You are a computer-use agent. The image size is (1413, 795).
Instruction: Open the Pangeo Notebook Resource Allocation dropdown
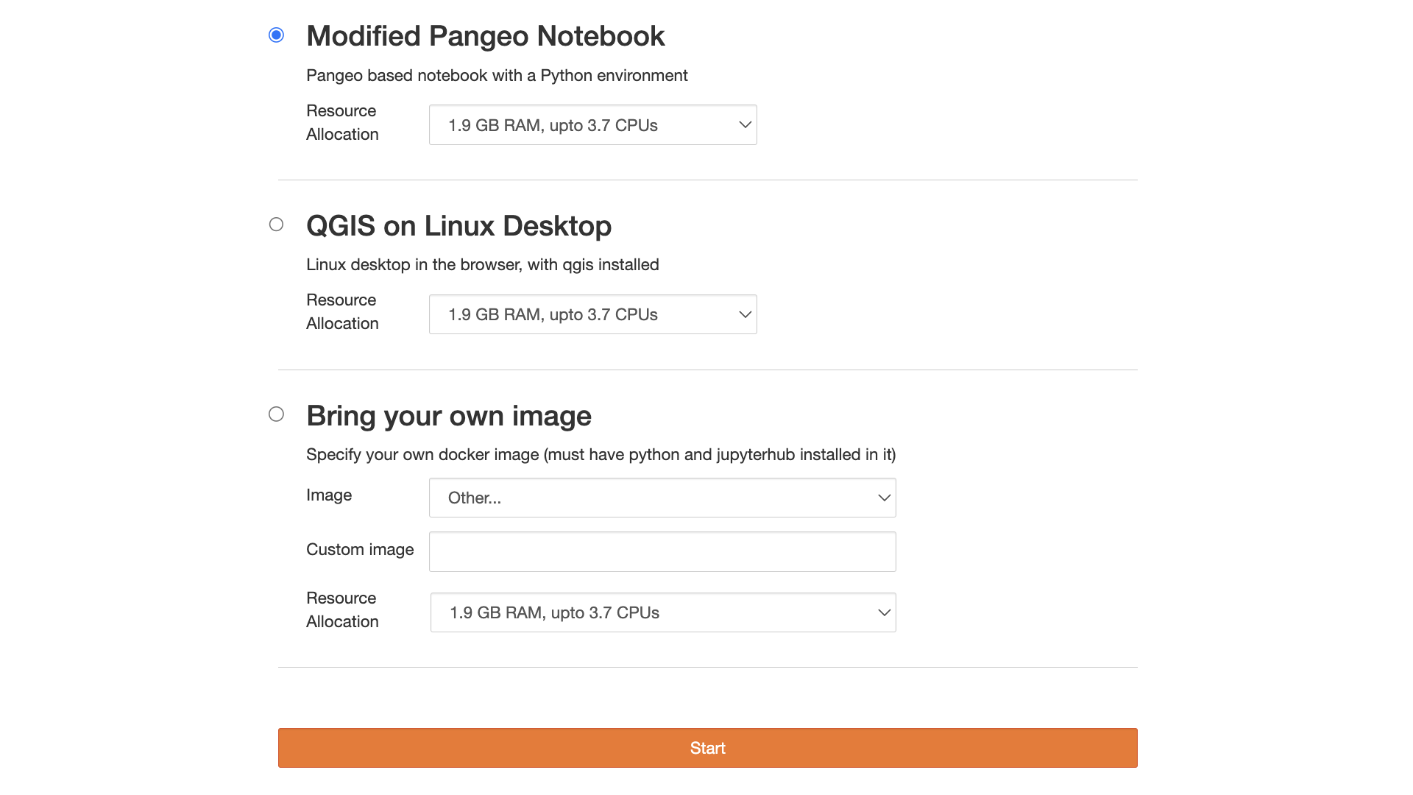click(592, 125)
